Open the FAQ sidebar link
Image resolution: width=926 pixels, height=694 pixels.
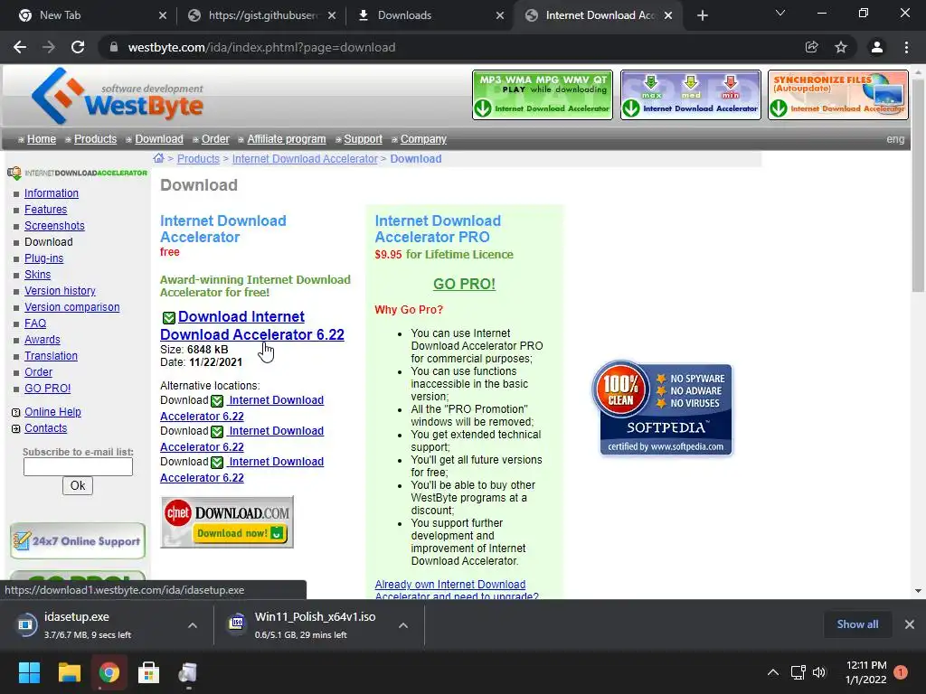[35, 324]
